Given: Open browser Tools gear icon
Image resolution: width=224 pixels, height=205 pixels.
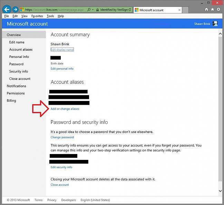Looking at the screenshot, I should (218, 9).
